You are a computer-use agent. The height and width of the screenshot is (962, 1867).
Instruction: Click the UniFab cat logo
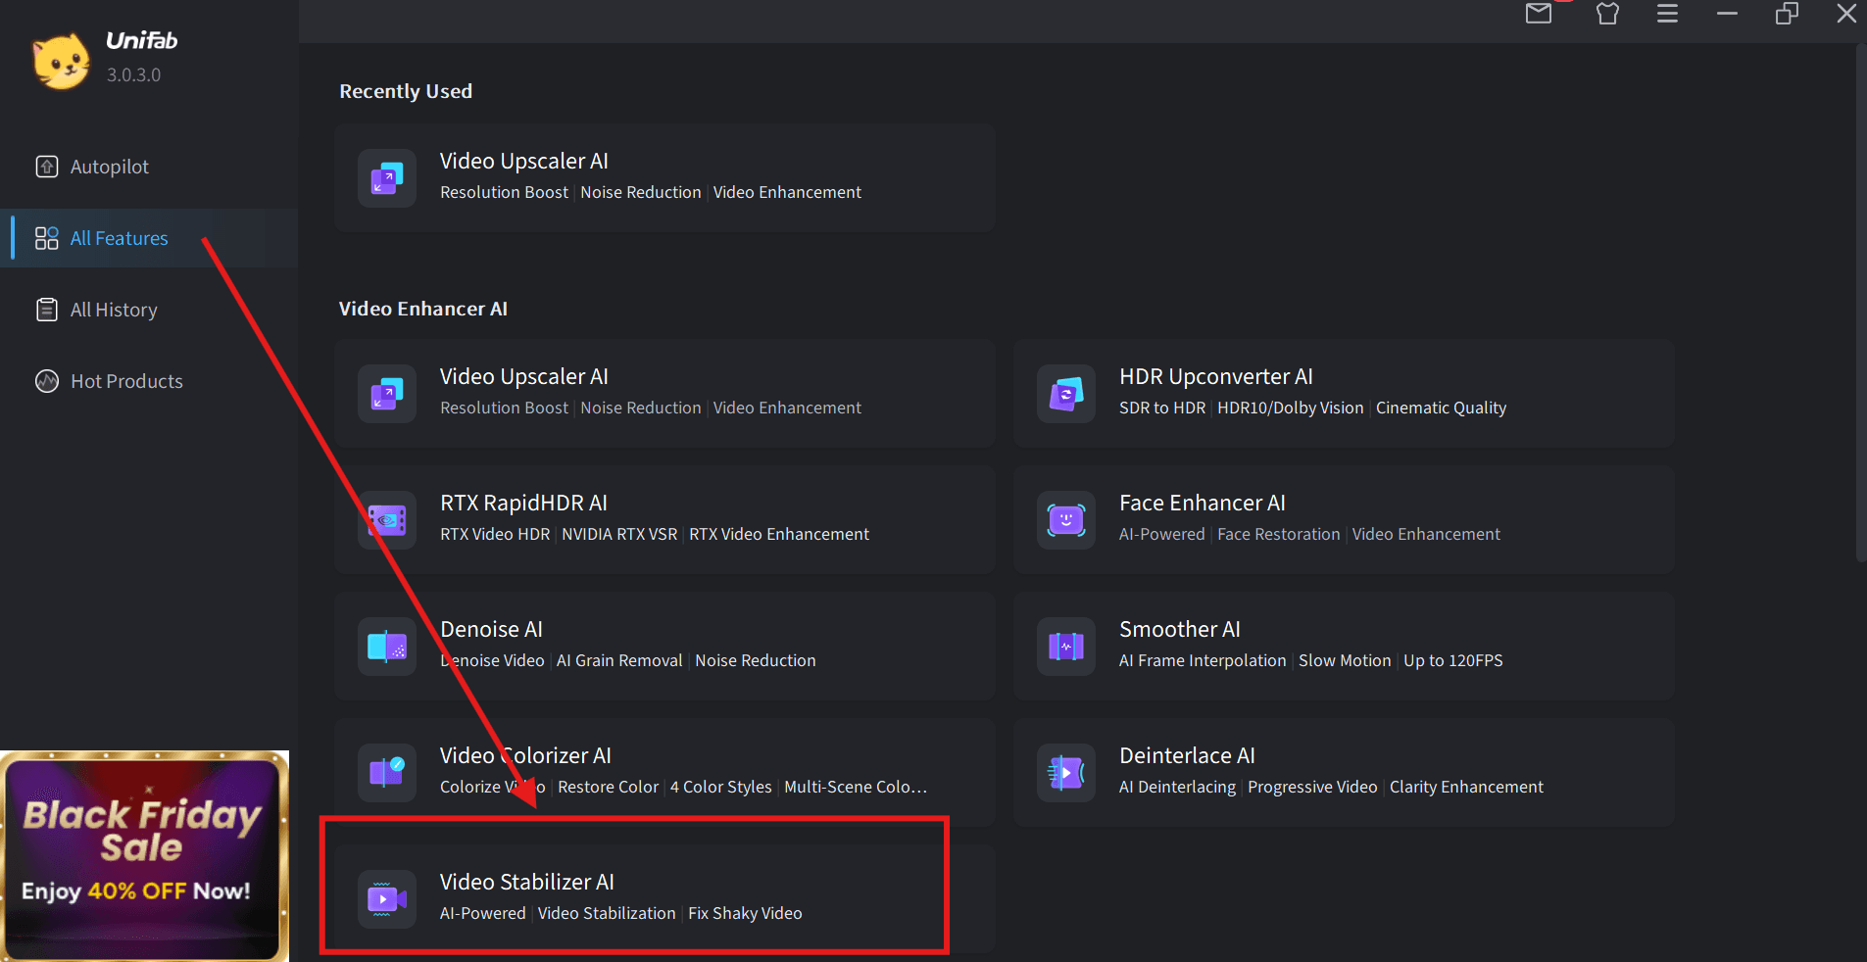(61, 61)
